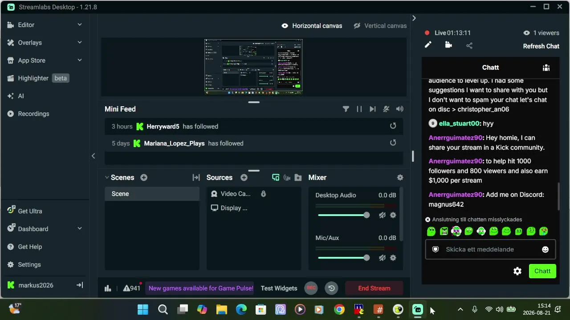Screen dimensions: 570x320
Task: Skip the current alert in Mini Feed
Action: pyautogui.click(x=373, y=109)
